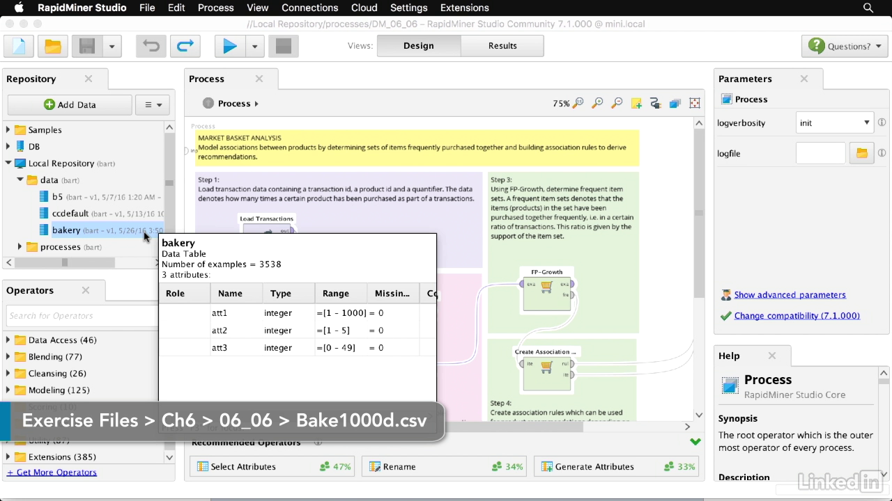The width and height of the screenshot is (892, 501).
Task: Expand the Samples repository folder
Action: [x=8, y=130]
